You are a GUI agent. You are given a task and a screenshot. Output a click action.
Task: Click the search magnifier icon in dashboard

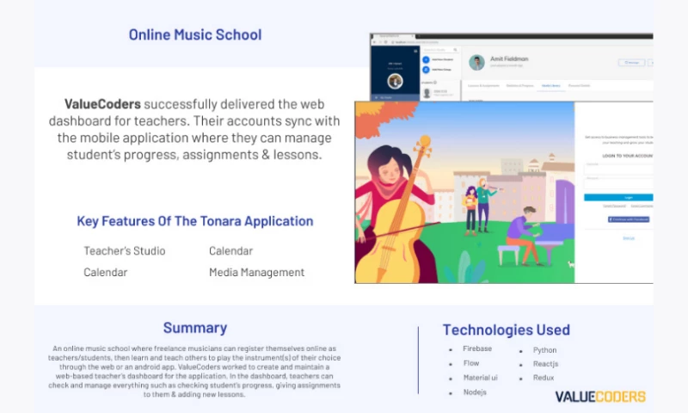[456, 50]
